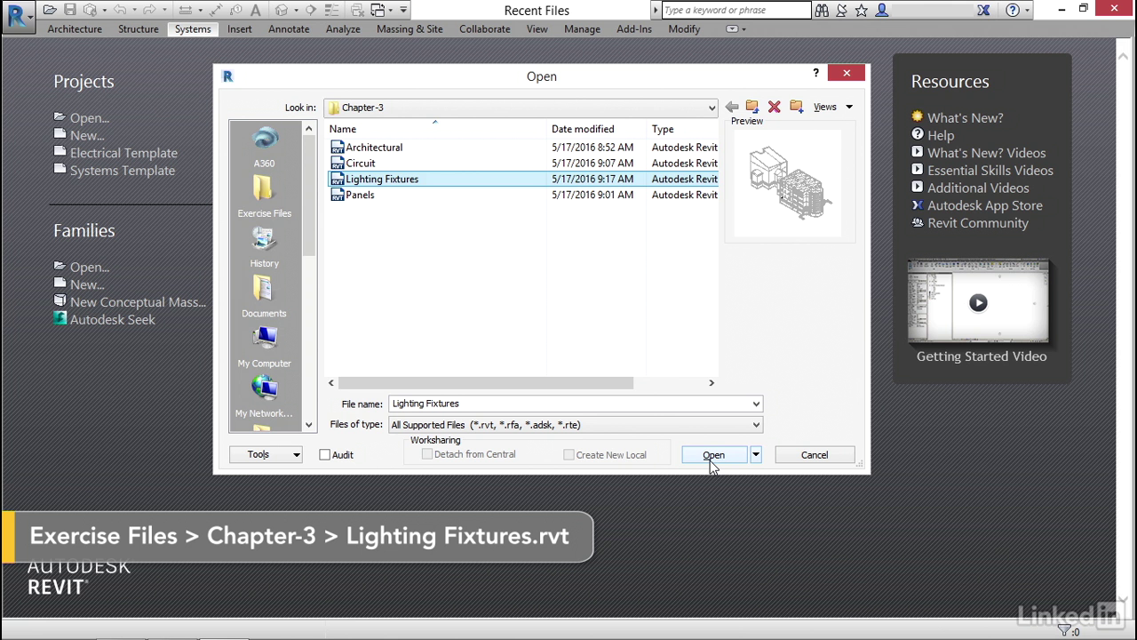
Task: Click the dialog's question mark help button
Action: [815, 73]
